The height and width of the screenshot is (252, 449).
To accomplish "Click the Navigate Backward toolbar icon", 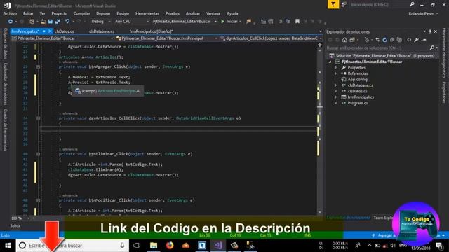I will click(10, 22).
